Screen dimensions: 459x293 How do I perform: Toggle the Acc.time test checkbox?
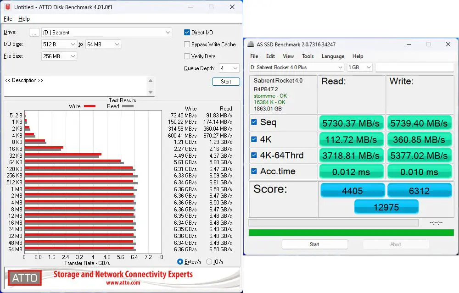(x=254, y=171)
